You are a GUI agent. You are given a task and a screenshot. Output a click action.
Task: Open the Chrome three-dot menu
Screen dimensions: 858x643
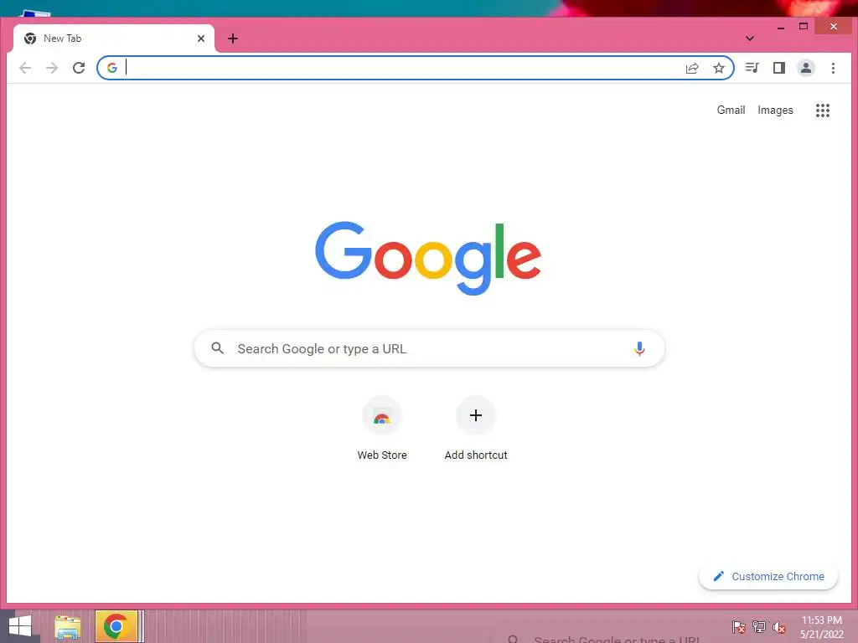click(833, 68)
